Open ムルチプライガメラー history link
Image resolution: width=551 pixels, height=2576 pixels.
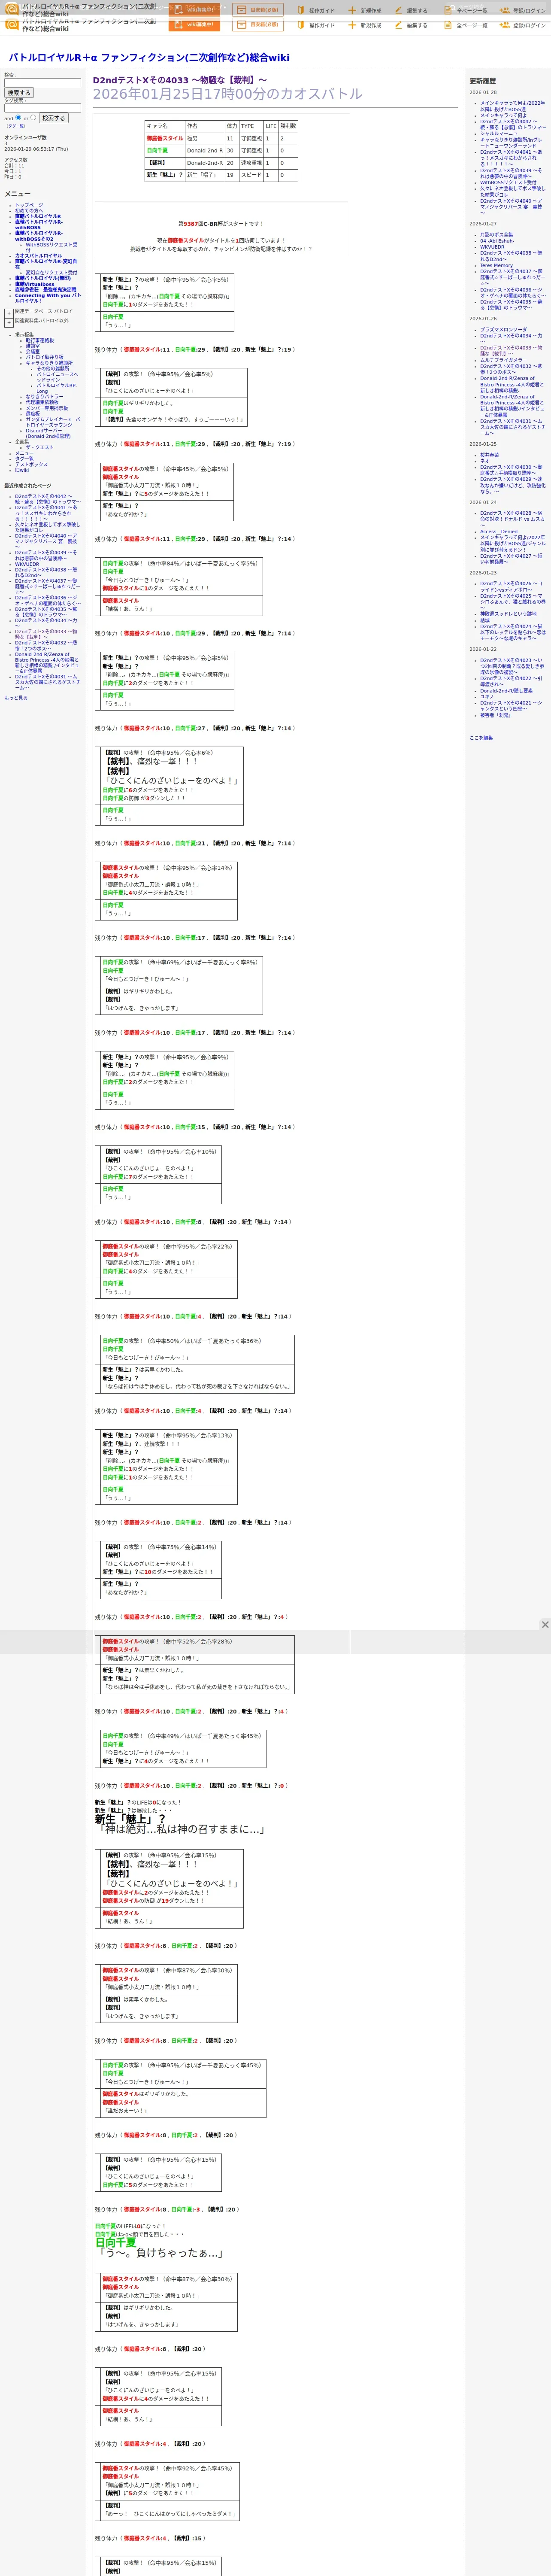point(503,360)
